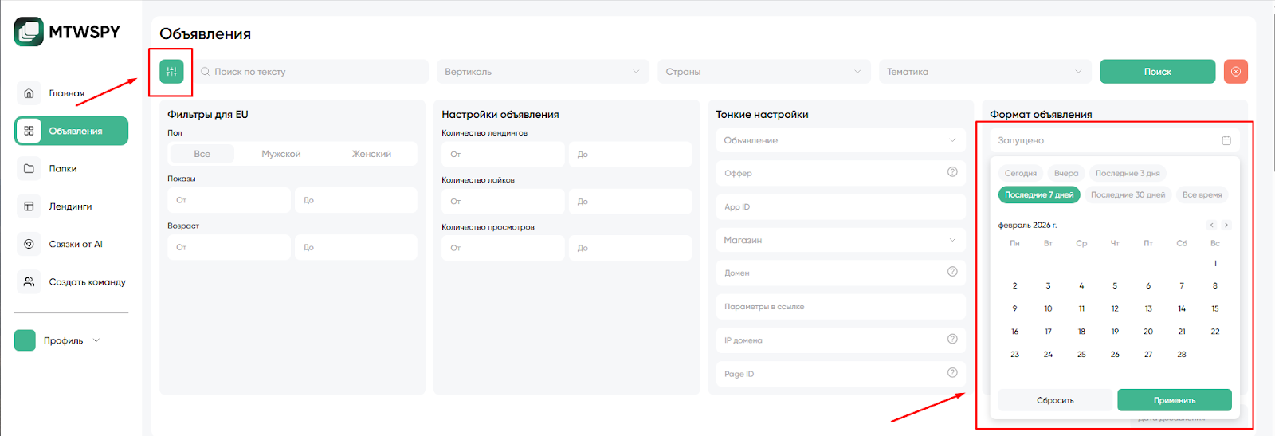Click help icon in Page ID field
The height and width of the screenshot is (436, 1275).
952,372
